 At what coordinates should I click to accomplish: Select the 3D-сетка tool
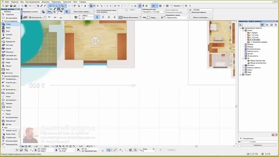click(10, 73)
